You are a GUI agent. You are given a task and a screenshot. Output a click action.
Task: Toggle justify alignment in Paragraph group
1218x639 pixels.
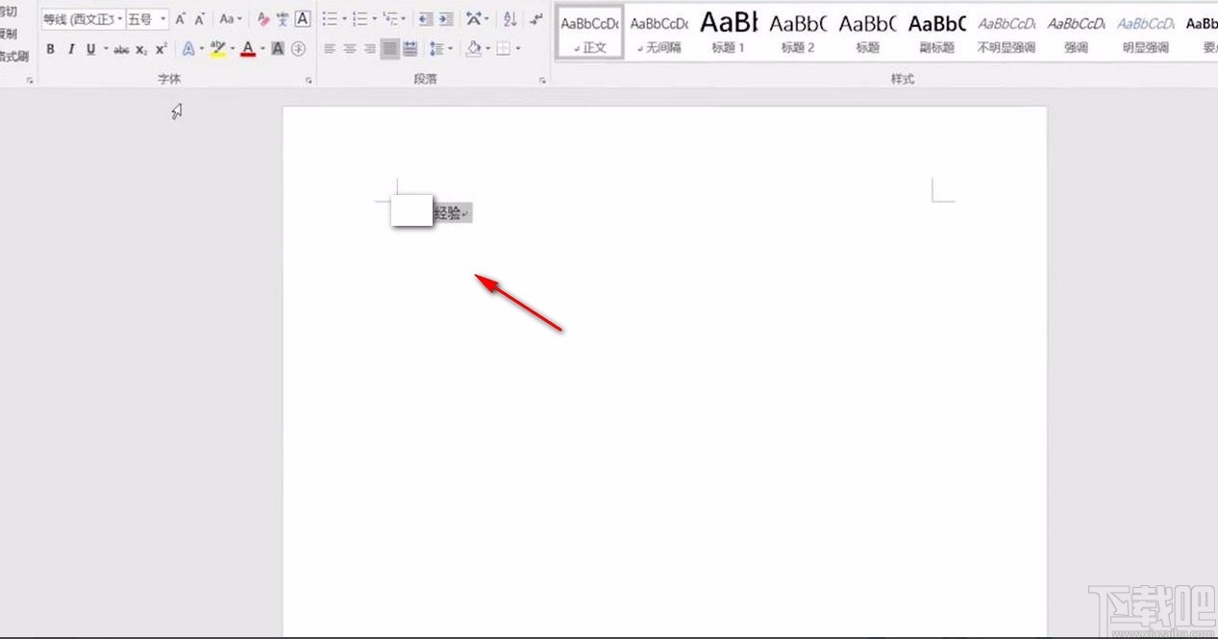pyautogui.click(x=390, y=48)
